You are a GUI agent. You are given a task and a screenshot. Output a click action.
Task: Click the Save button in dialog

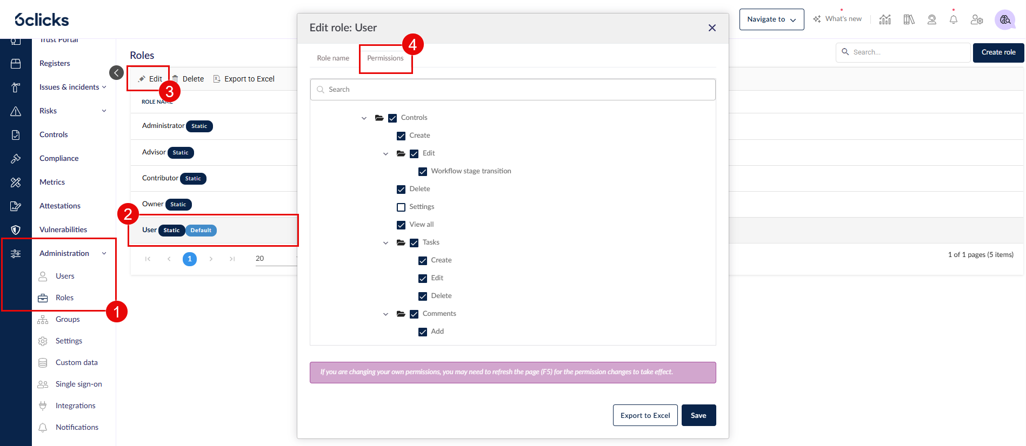[698, 415]
